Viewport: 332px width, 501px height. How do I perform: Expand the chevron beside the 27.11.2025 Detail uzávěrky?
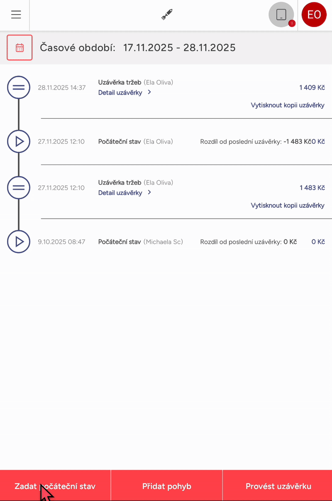pyautogui.click(x=149, y=192)
